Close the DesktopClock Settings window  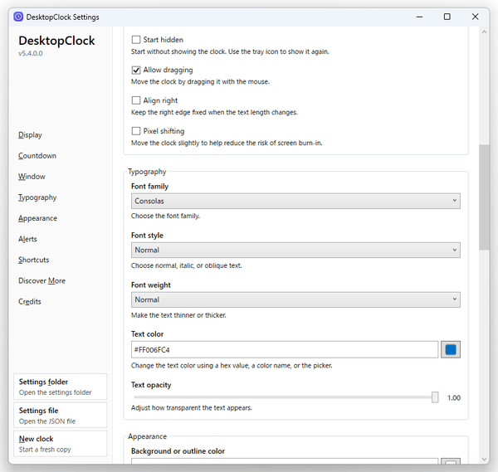(475, 17)
